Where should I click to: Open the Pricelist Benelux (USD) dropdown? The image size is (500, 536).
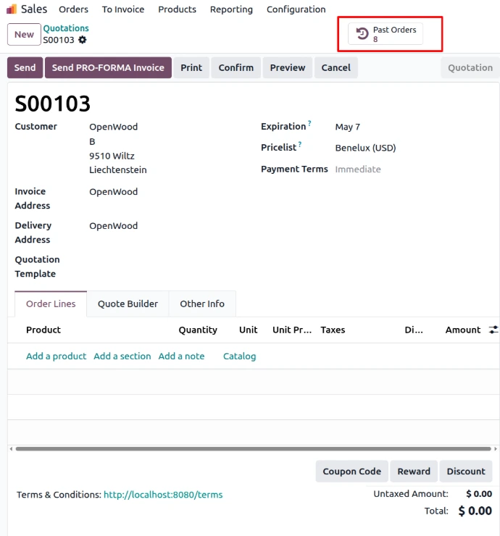(365, 148)
